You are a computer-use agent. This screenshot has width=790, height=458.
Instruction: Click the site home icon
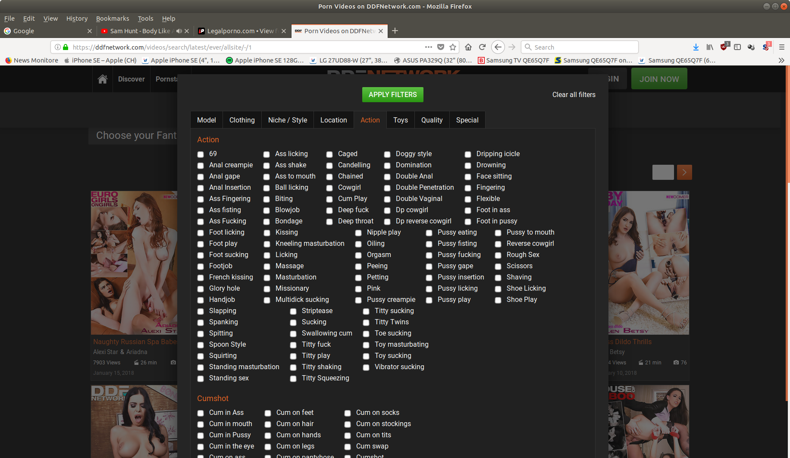click(x=103, y=79)
